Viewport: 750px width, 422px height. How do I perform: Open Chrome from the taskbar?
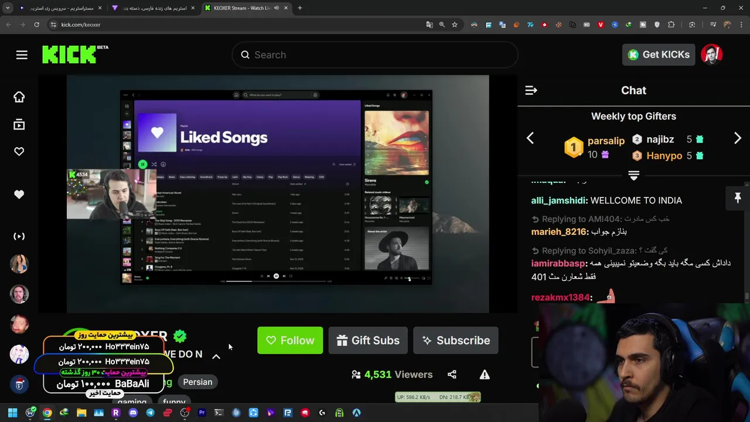coord(47,413)
